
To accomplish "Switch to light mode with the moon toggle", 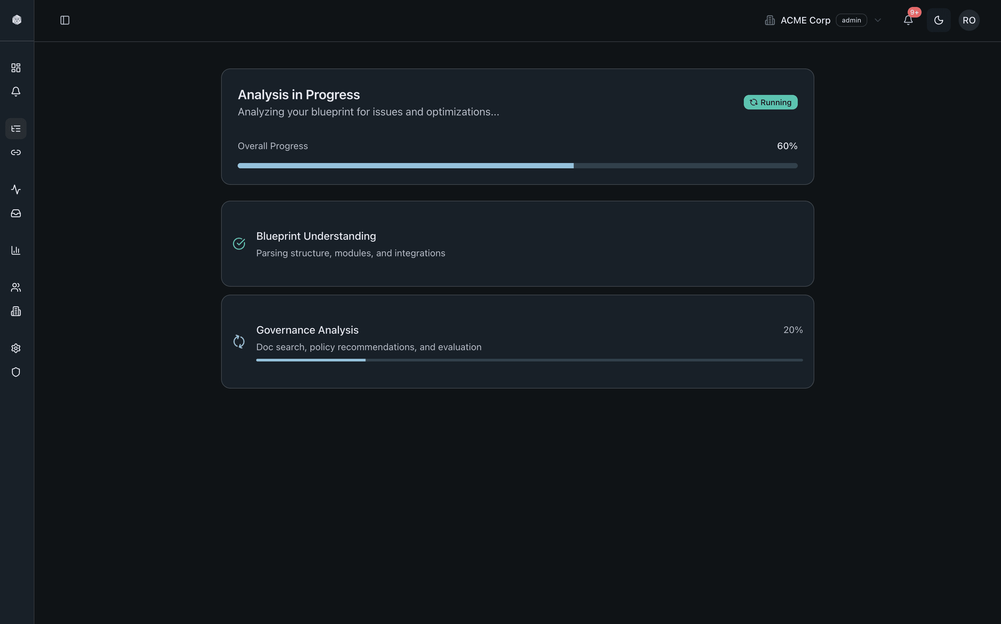I will pyautogui.click(x=938, y=20).
